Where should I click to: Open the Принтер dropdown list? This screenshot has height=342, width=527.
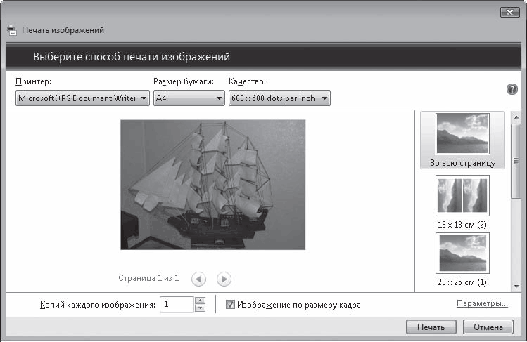(82, 98)
